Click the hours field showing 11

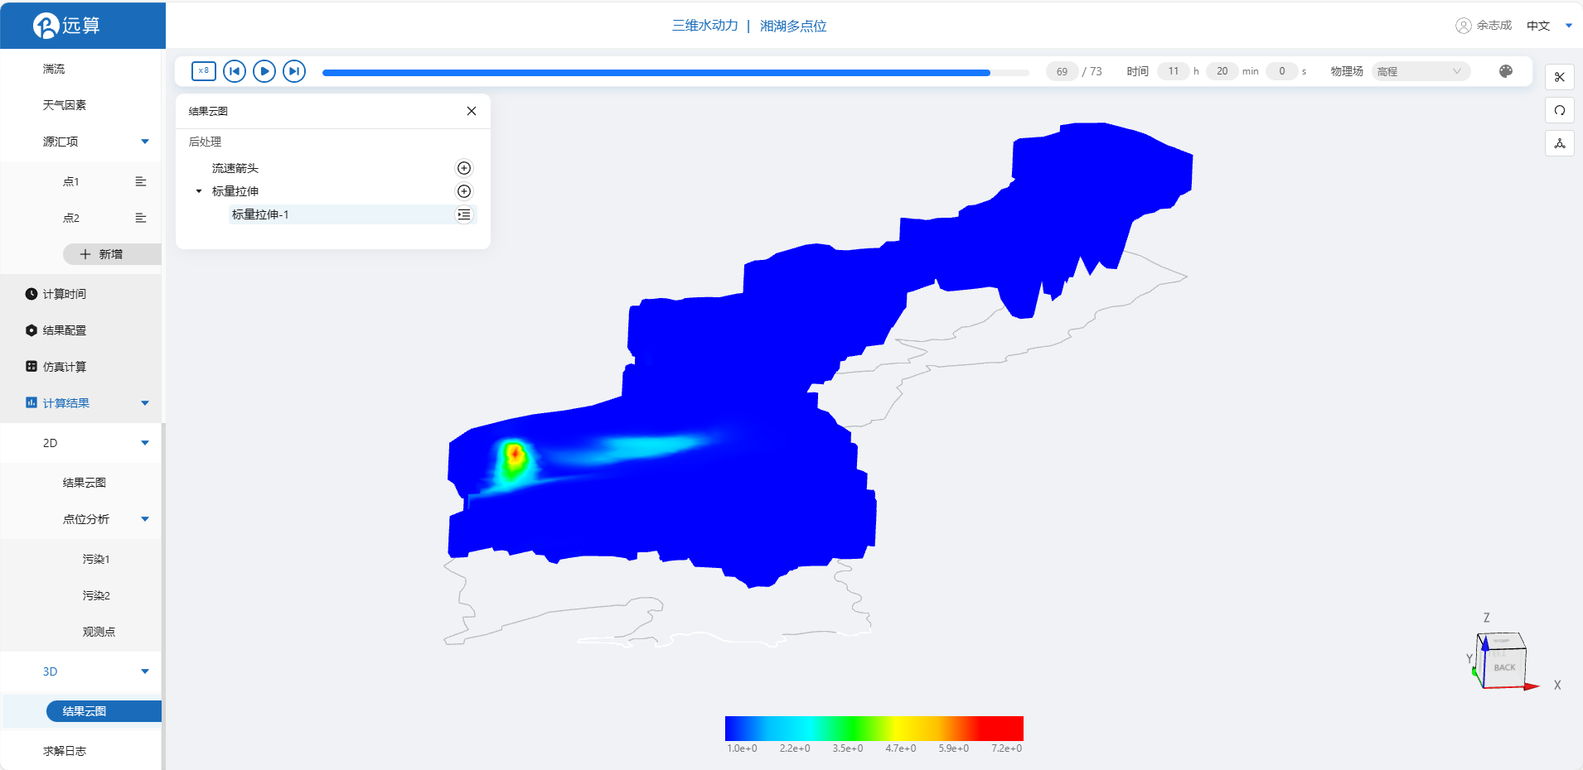1174,71
